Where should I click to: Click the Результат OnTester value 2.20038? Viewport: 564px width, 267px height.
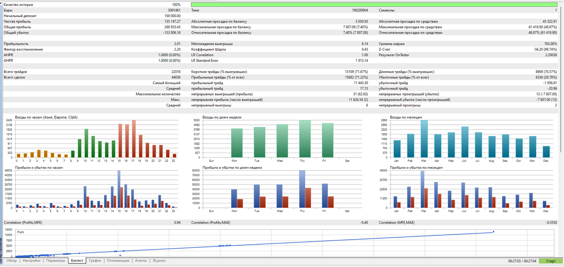point(551,55)
